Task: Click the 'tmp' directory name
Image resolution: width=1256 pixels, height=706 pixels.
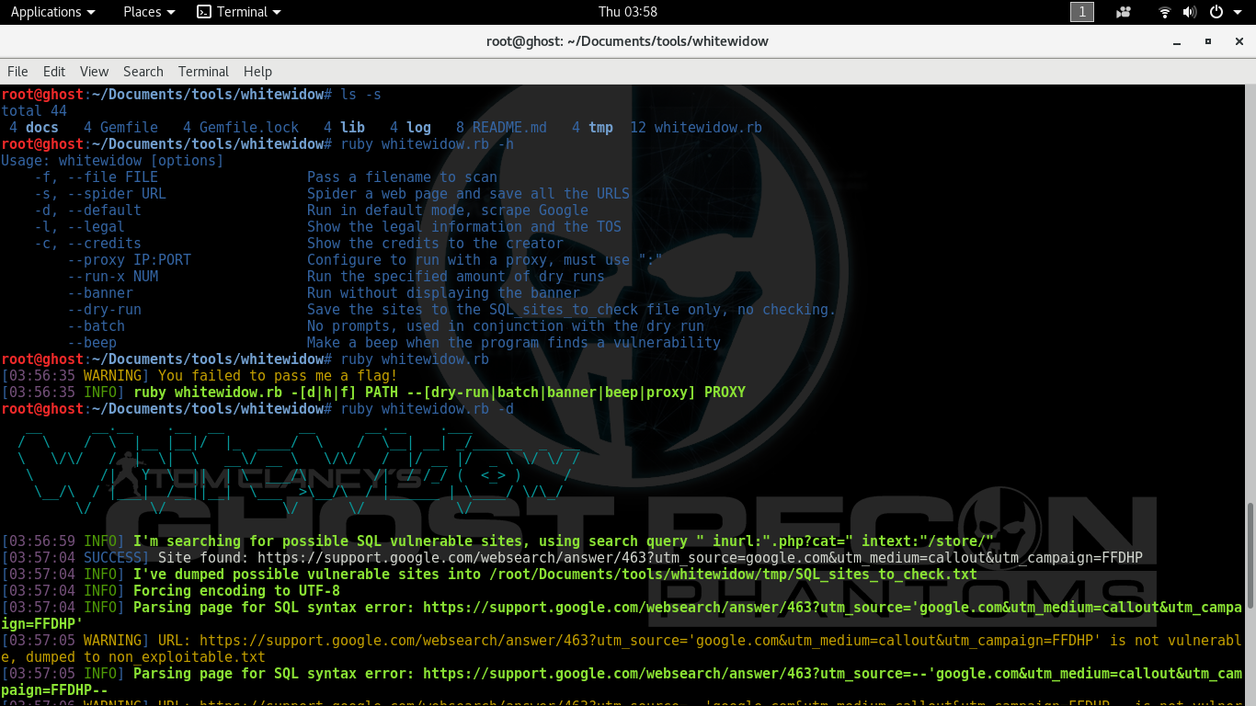Action: [x=600, y=128]
